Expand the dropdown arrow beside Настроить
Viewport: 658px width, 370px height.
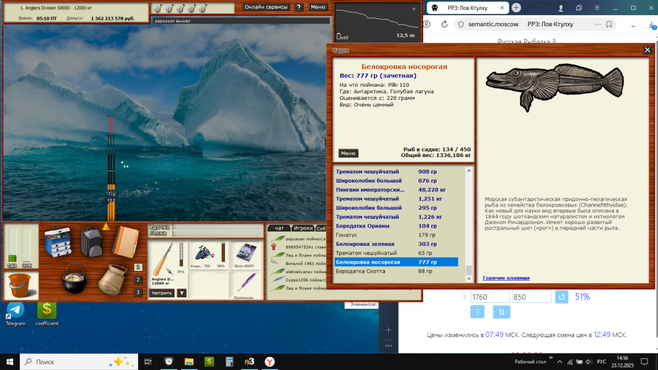coord(182,293)
